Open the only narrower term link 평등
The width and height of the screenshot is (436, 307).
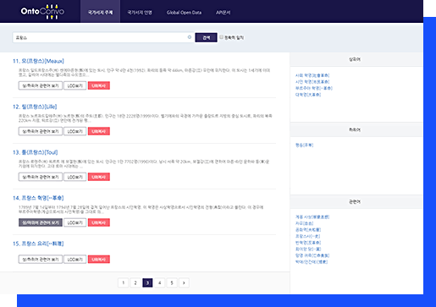[304, 145]
